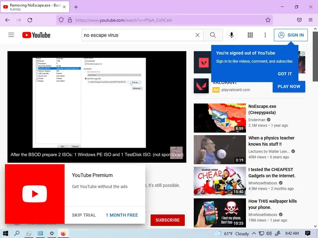Click the site security padlock icon
The height and width of the screenshot is (238, 318).
click(x=70, y=20)
